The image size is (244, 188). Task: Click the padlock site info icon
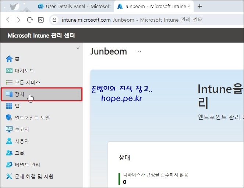click(x=54, y=20)
